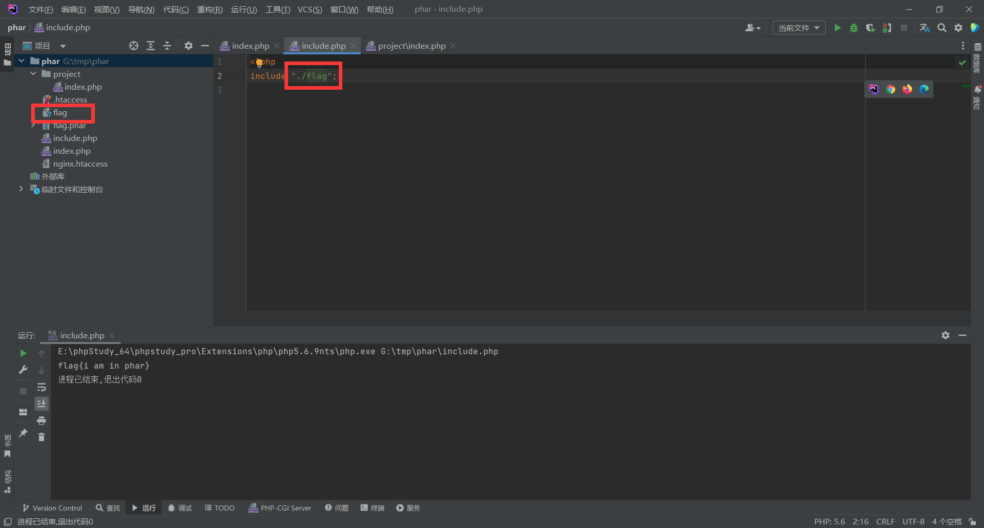Select nginx.htaccess in project tree

pyautogui.click(x=80, y=164)
